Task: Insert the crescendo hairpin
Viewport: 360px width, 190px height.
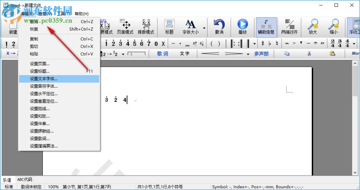Action: point(210,54)
